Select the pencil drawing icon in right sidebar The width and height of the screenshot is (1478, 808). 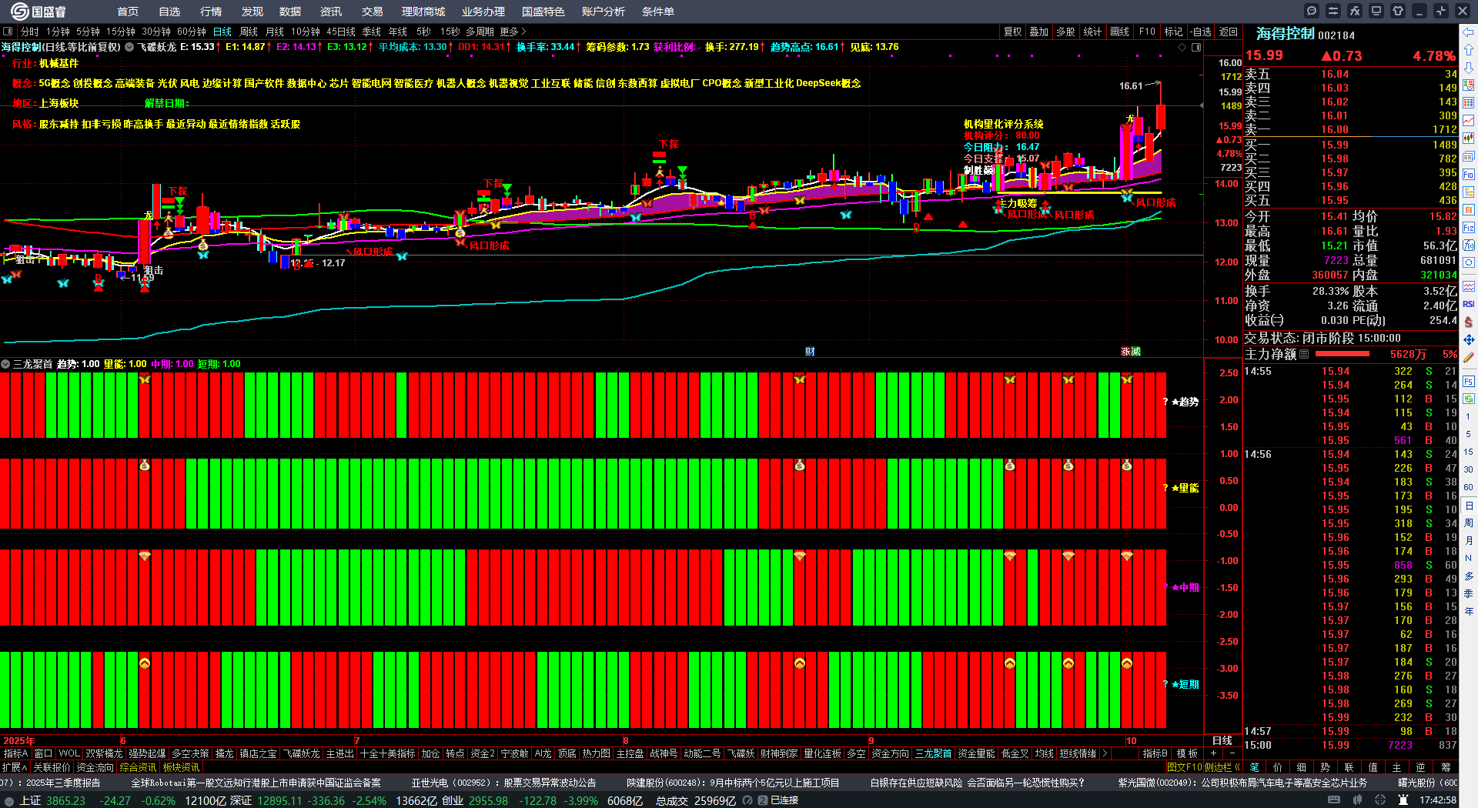click(1469, 358)
